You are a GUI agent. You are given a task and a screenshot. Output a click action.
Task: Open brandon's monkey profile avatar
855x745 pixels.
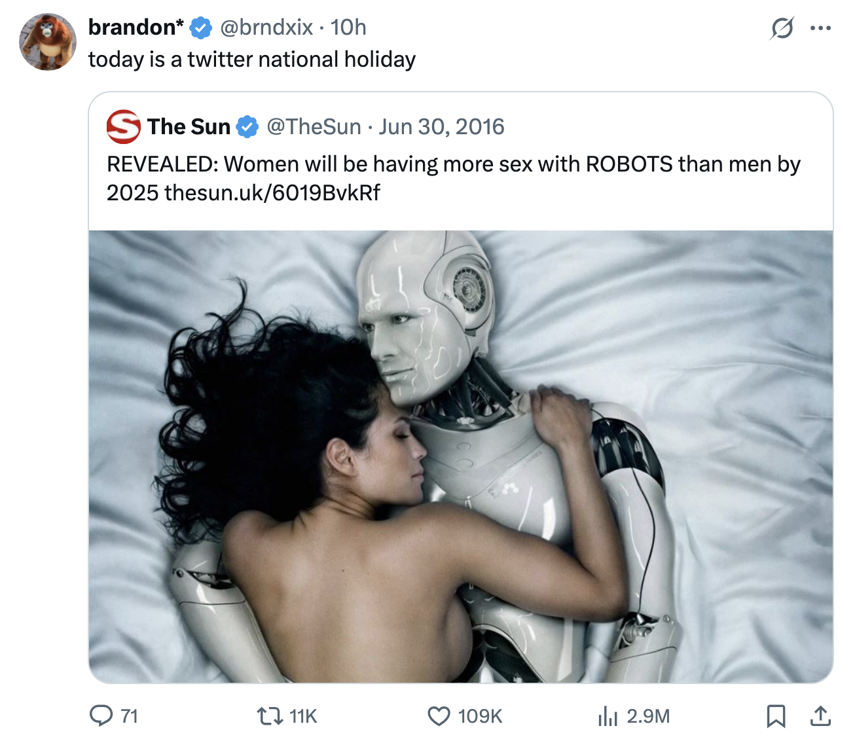pyautogui.click(x=48, y=42)
